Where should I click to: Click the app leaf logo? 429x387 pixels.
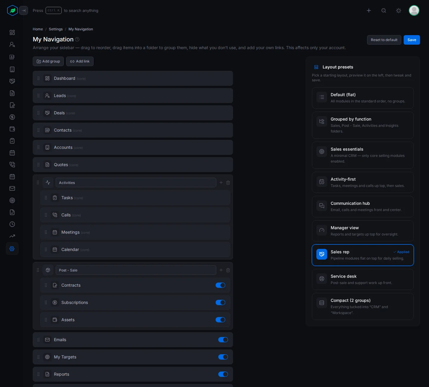(x=13, y=10)
